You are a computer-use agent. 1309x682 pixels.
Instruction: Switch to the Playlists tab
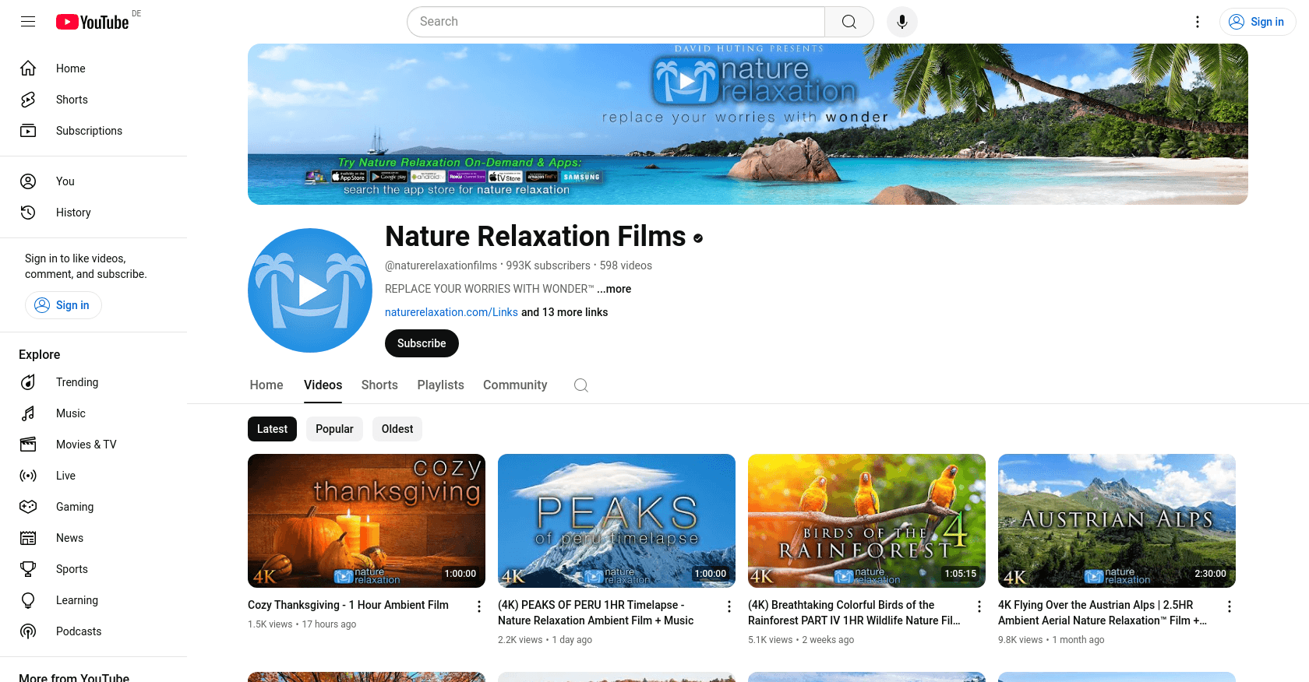point(440,385)
